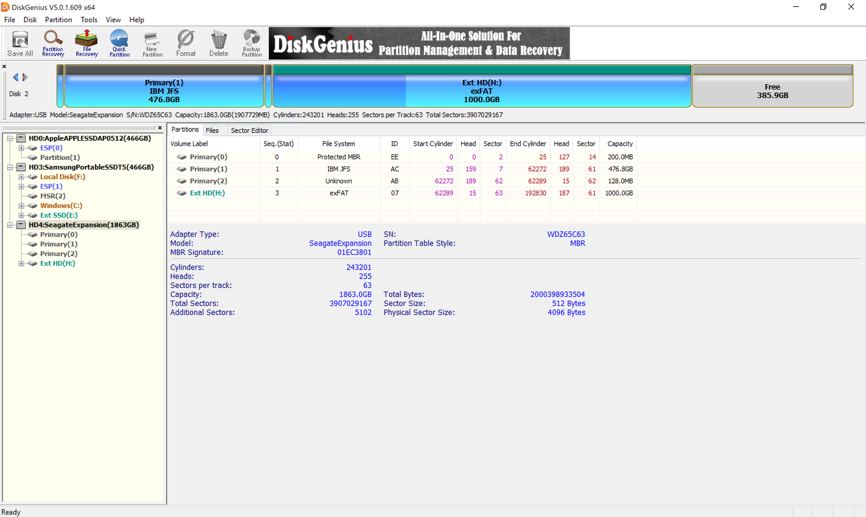
Task: Click the drive icon next to Windows(C:) in the tree
Action: (x=32, y=206)
